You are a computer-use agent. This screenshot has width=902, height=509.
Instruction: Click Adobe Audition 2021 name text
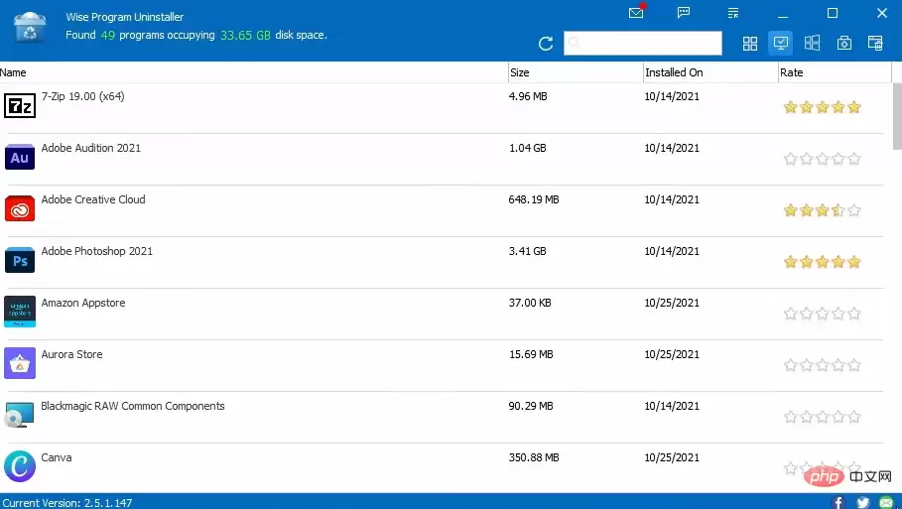(91, 148)
